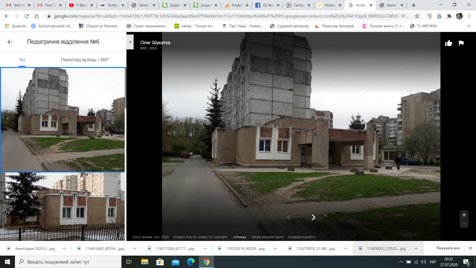Collapse the side panel with arrow toggle
This screenshot has height=268, width=476.
[130, 42]
